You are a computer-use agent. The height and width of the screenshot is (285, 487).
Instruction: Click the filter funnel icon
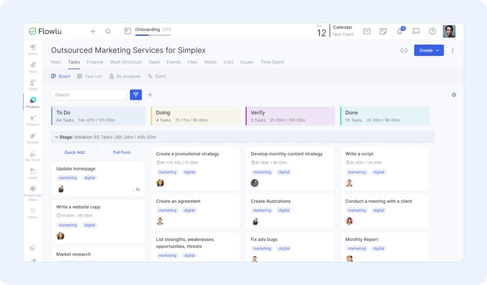[x=136, y=95]
